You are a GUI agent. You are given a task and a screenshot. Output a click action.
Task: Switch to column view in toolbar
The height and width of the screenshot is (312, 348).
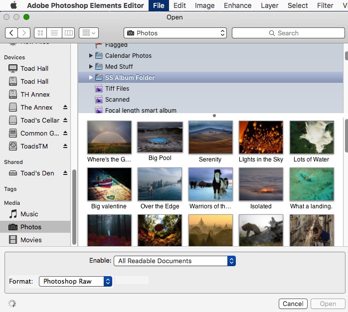coord(68,33)
